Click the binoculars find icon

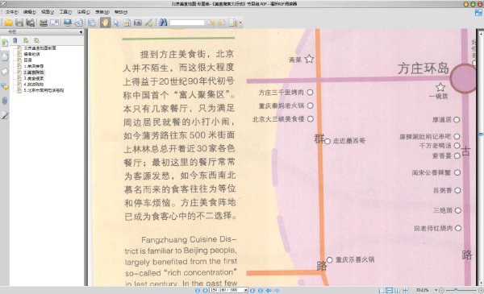point(163,23)
